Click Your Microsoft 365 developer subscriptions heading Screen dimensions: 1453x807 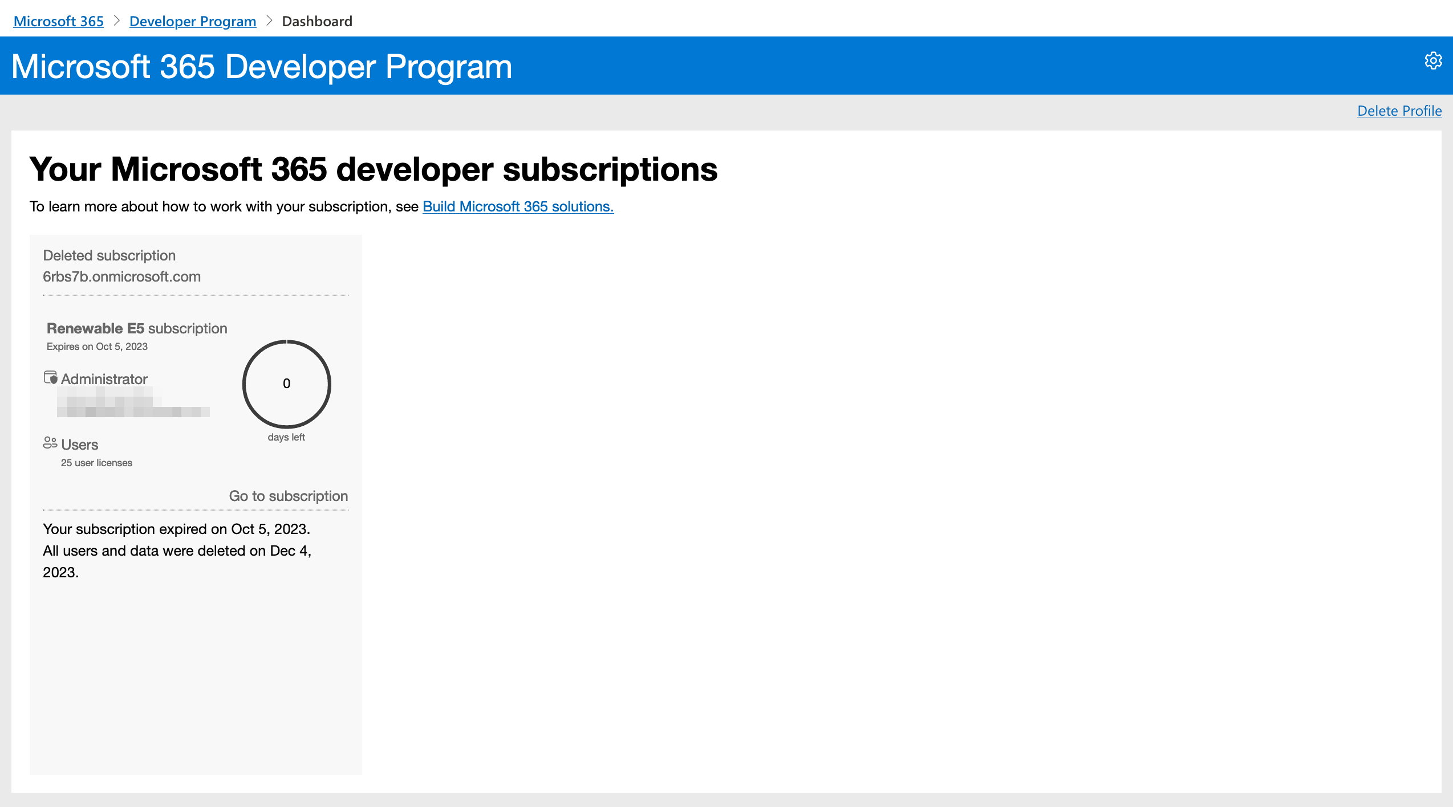[x=374, y=169]
